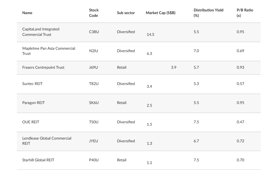This screenshot has height=170, width=274.
Task: Click the 0.47 P/B ratio value
Action: click(x=240, y=122)
